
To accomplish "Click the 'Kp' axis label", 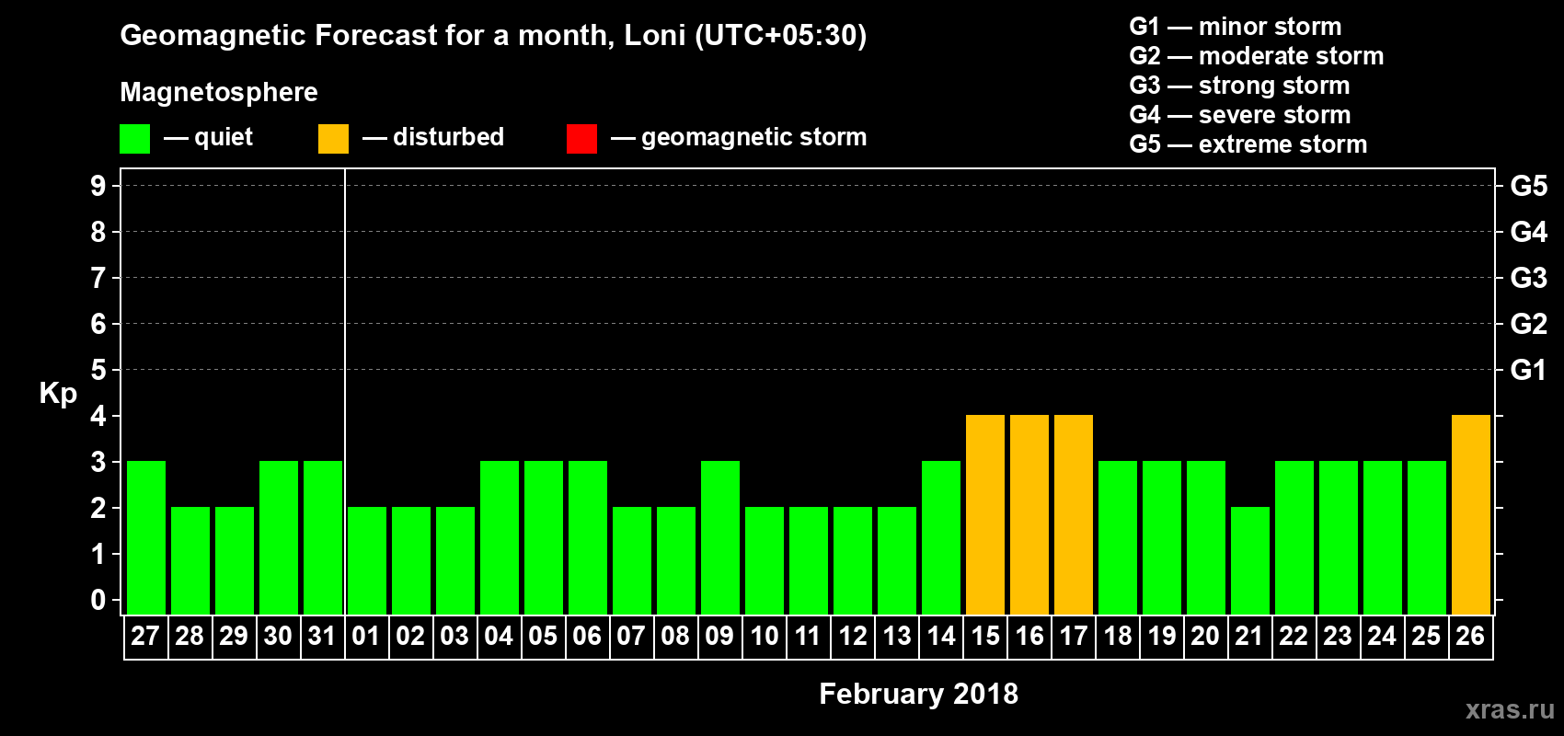I will click(x=58, y=394).
